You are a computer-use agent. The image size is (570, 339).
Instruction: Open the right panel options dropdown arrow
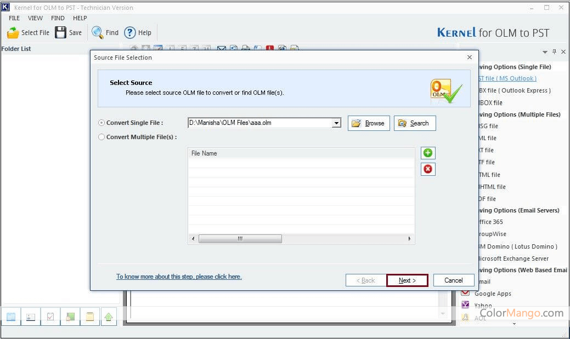click(x=545, y=52)
